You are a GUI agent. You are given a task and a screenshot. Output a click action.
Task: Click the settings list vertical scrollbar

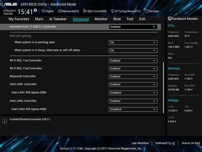pyautogui.click(x=164, y=88)
